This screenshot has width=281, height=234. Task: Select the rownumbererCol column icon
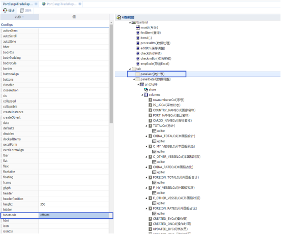coord(150,100)
